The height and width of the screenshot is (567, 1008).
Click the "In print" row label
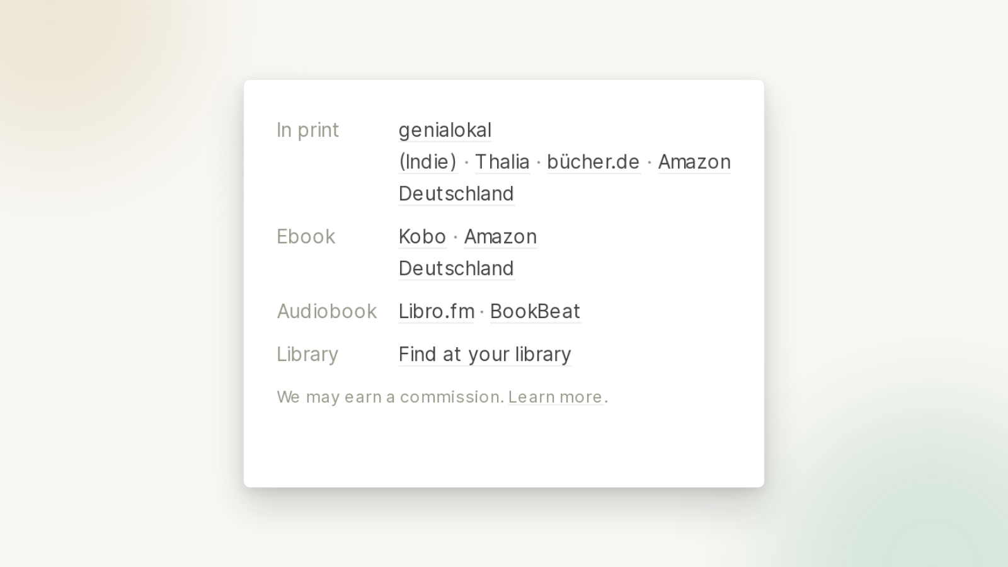[308, 130]
